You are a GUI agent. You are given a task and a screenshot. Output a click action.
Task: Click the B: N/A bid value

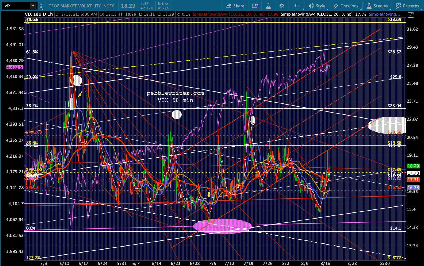pyautogui.click(x=163, y=4)
